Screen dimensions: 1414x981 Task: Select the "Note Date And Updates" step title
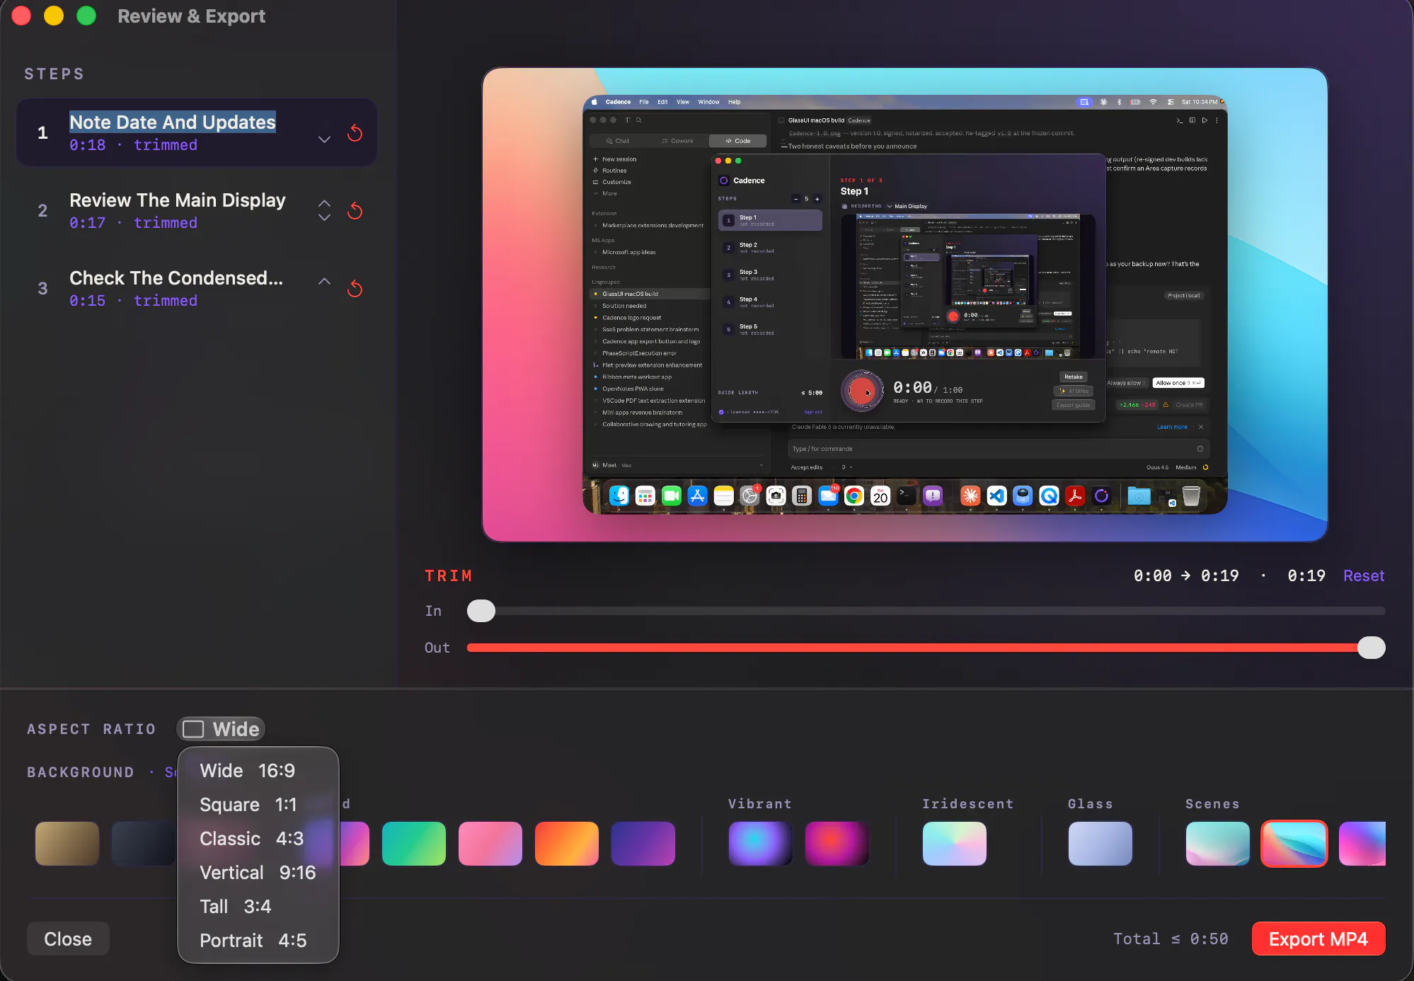173,122
